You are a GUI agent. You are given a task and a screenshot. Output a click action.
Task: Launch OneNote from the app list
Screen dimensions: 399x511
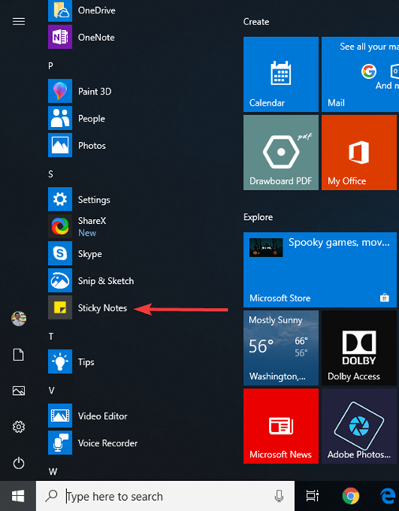[60, 37]
